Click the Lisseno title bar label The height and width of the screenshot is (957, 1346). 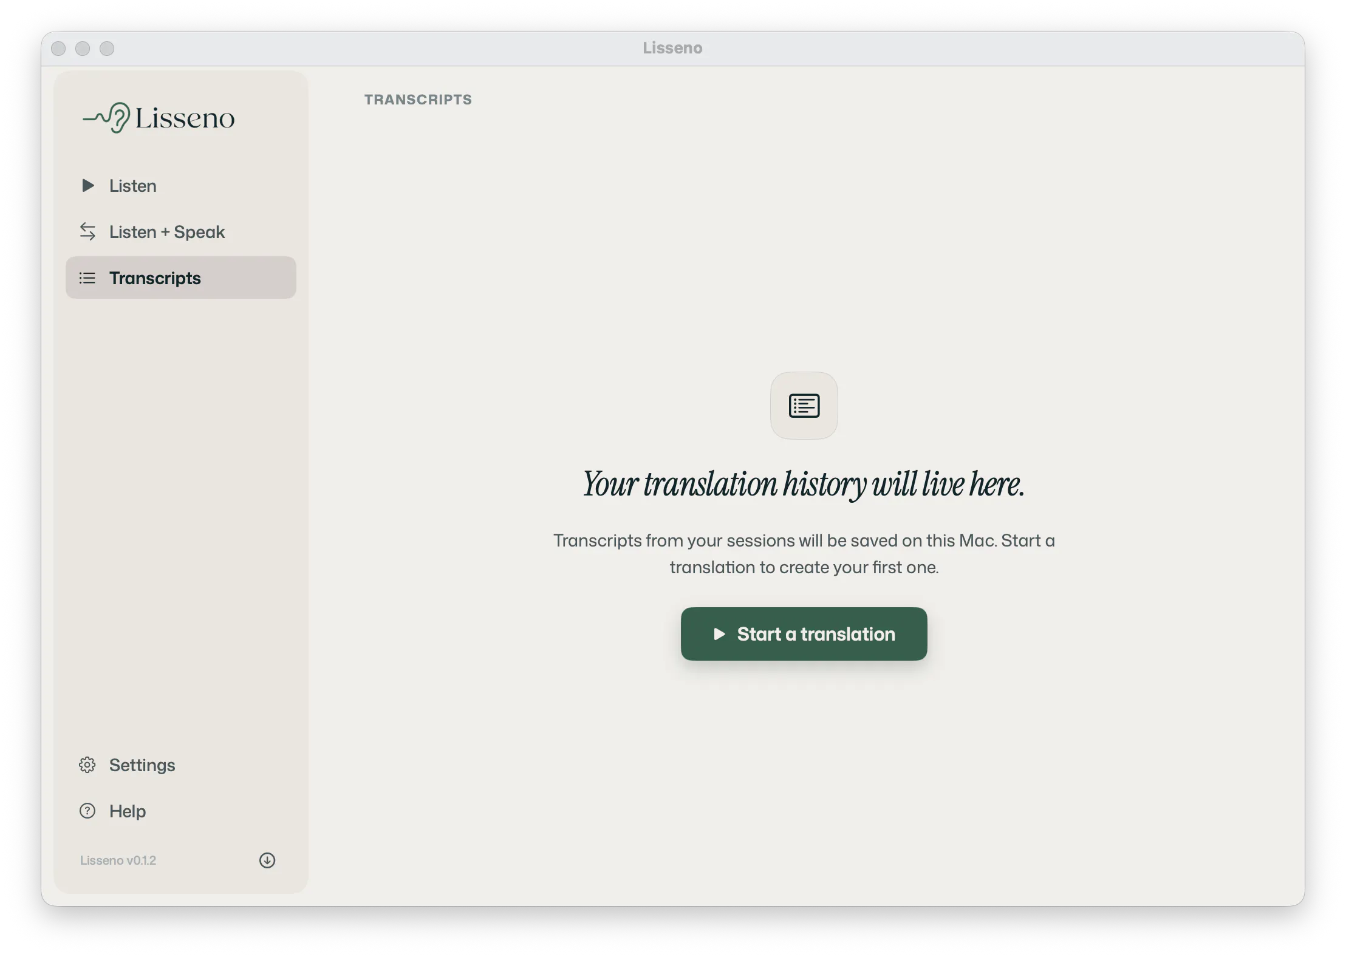coord(672,48)
